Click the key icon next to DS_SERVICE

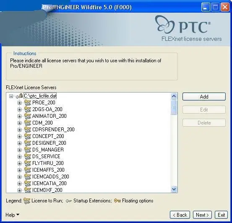[x=28, y=157]
